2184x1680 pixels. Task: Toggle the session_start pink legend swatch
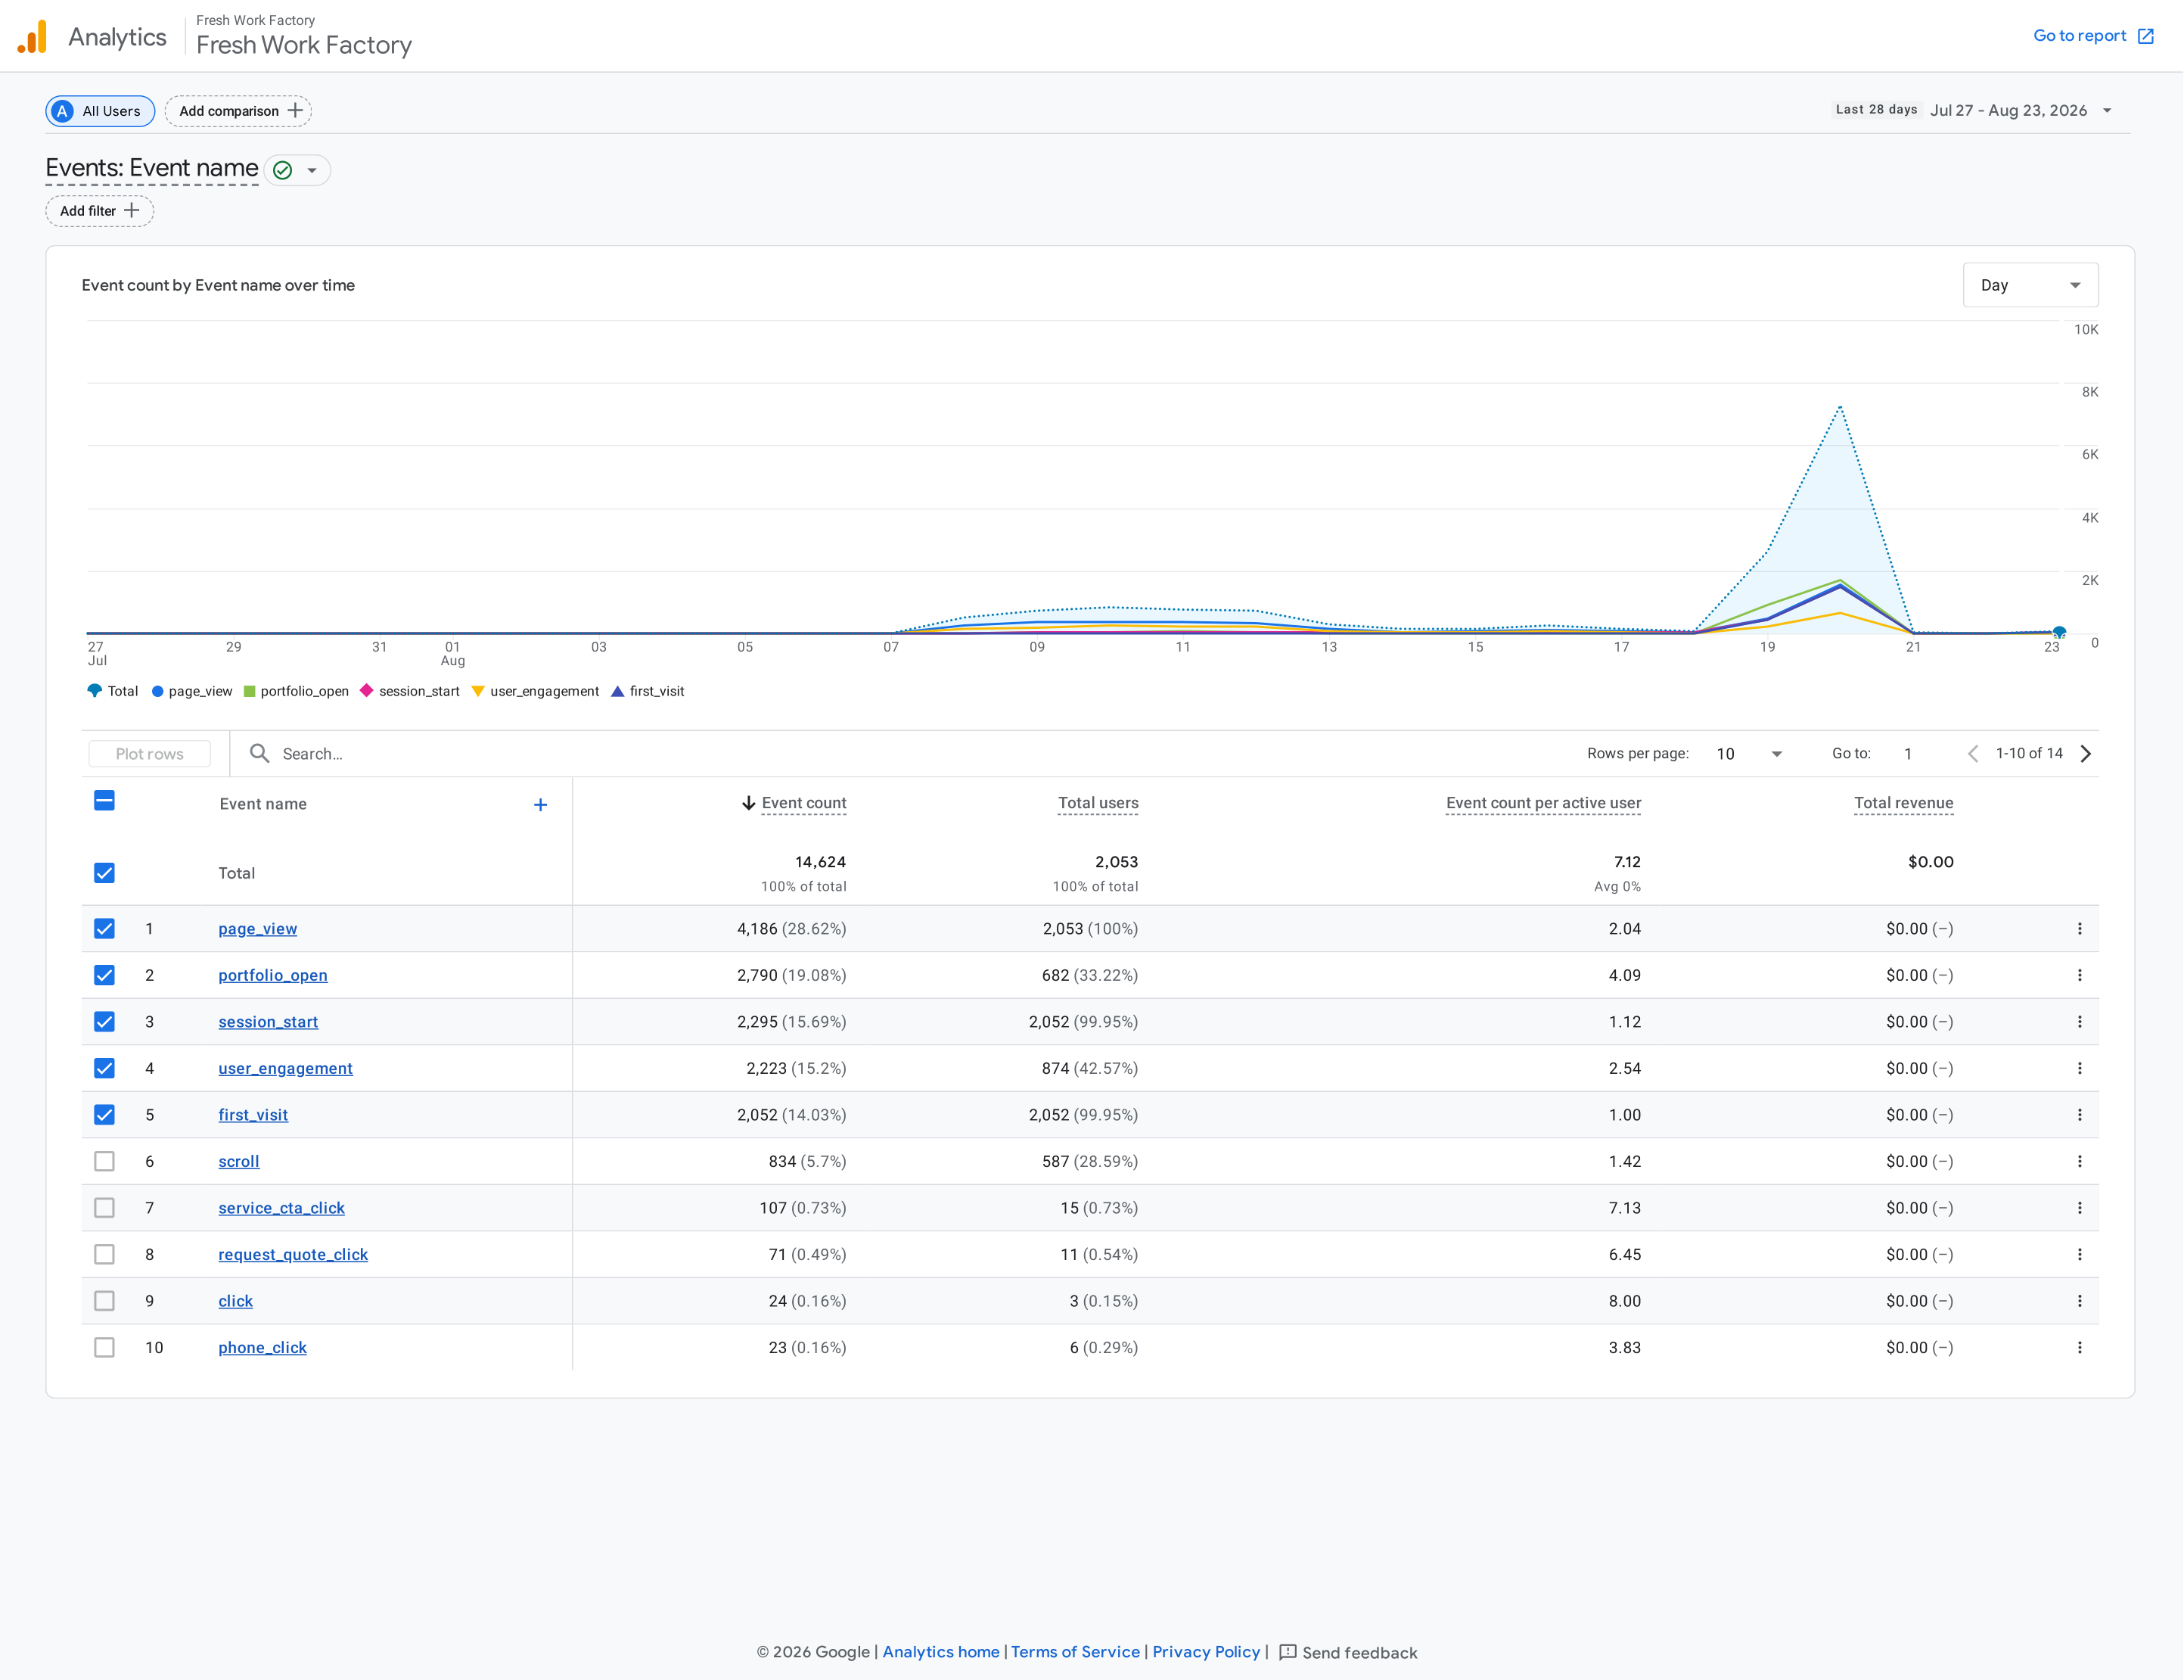(366, 691)
